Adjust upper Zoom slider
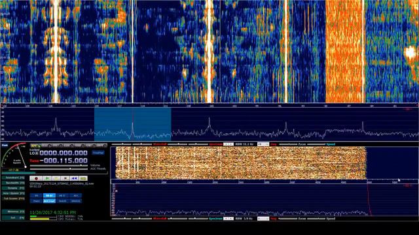 point(288,144)
